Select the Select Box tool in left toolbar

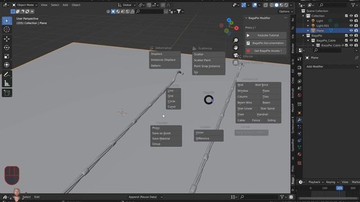point(7,21)
